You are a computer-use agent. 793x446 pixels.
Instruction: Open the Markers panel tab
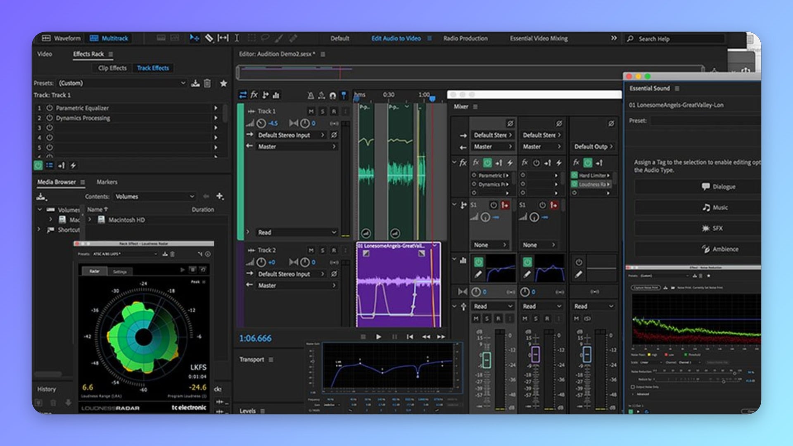(x=107, y=182)
